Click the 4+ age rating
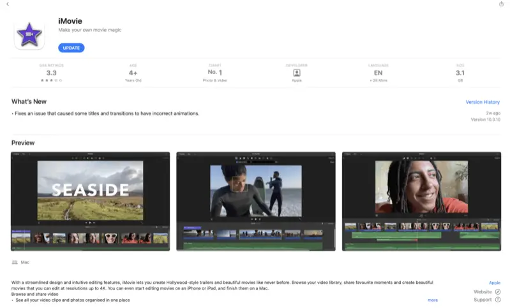The image size is (510, 308). [x=133, y=73]
